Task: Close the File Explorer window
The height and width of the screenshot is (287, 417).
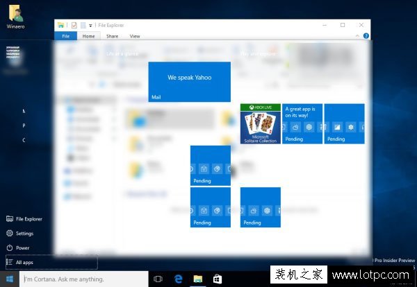Action: (361, 25)
